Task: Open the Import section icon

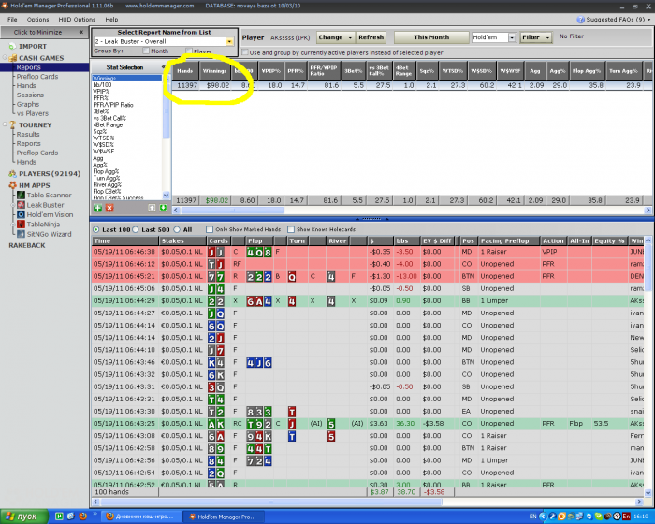Action: (12, 47)
